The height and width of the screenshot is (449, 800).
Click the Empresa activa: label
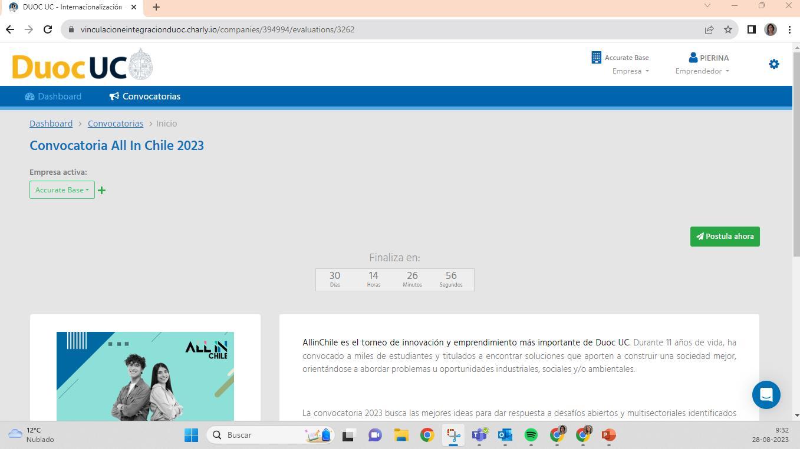[x=58, y=172]
